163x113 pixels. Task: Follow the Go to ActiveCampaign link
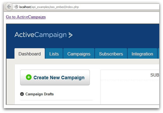[x=26, y=17]
